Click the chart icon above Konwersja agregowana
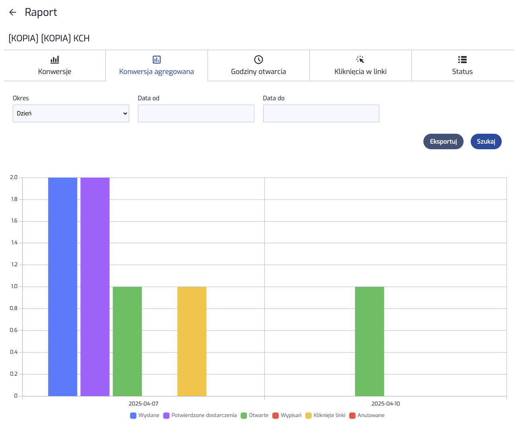Viewport: 518px width, 433px height. coord(157,60)
